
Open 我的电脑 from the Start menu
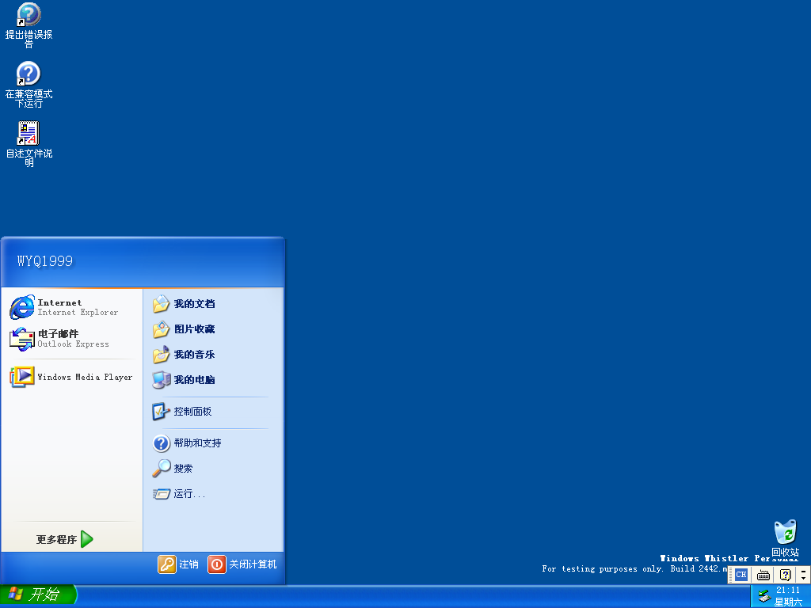click(x=213, y=380)
